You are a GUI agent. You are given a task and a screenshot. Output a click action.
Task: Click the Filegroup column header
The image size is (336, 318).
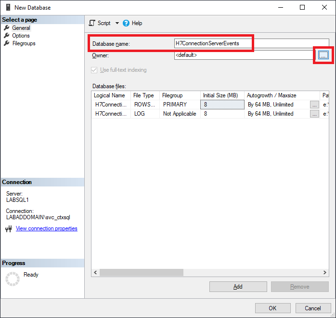(x=180, y=95)
